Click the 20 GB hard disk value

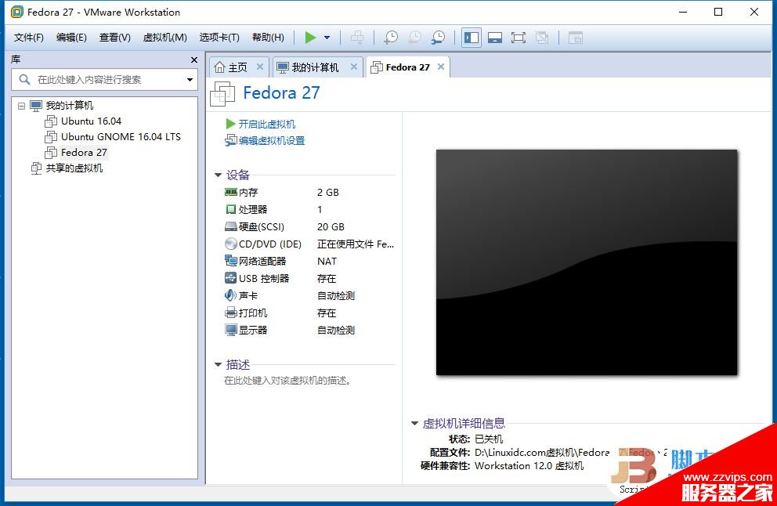pos(331,227)
